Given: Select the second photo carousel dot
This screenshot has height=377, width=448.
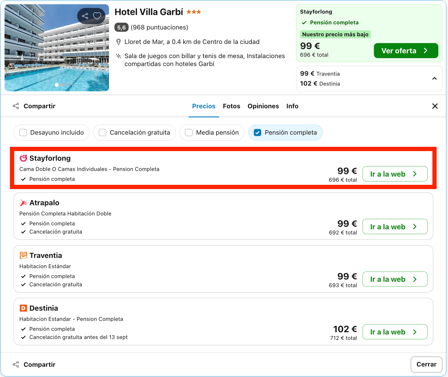Looking at the screenshot, I should click(62, 85).
